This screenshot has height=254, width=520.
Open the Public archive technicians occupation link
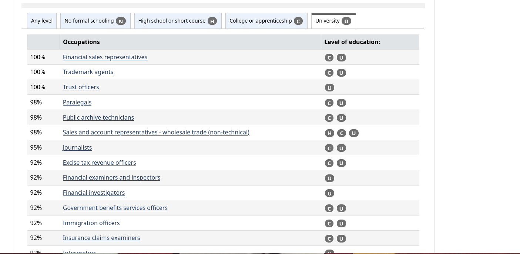pyautogui.click(x=98, y=117)
